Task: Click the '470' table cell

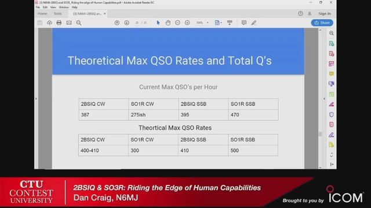Action: 253,115
